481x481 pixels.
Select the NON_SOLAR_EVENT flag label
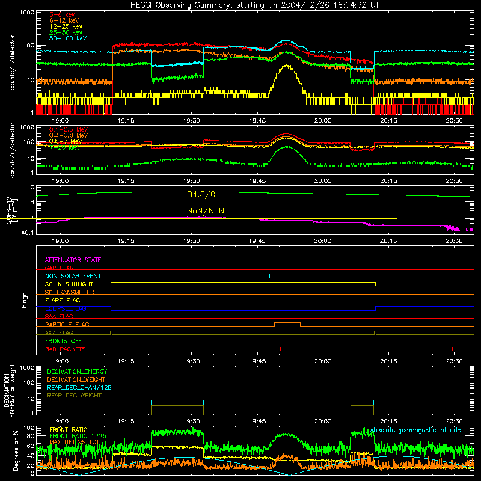pos(73,276)
